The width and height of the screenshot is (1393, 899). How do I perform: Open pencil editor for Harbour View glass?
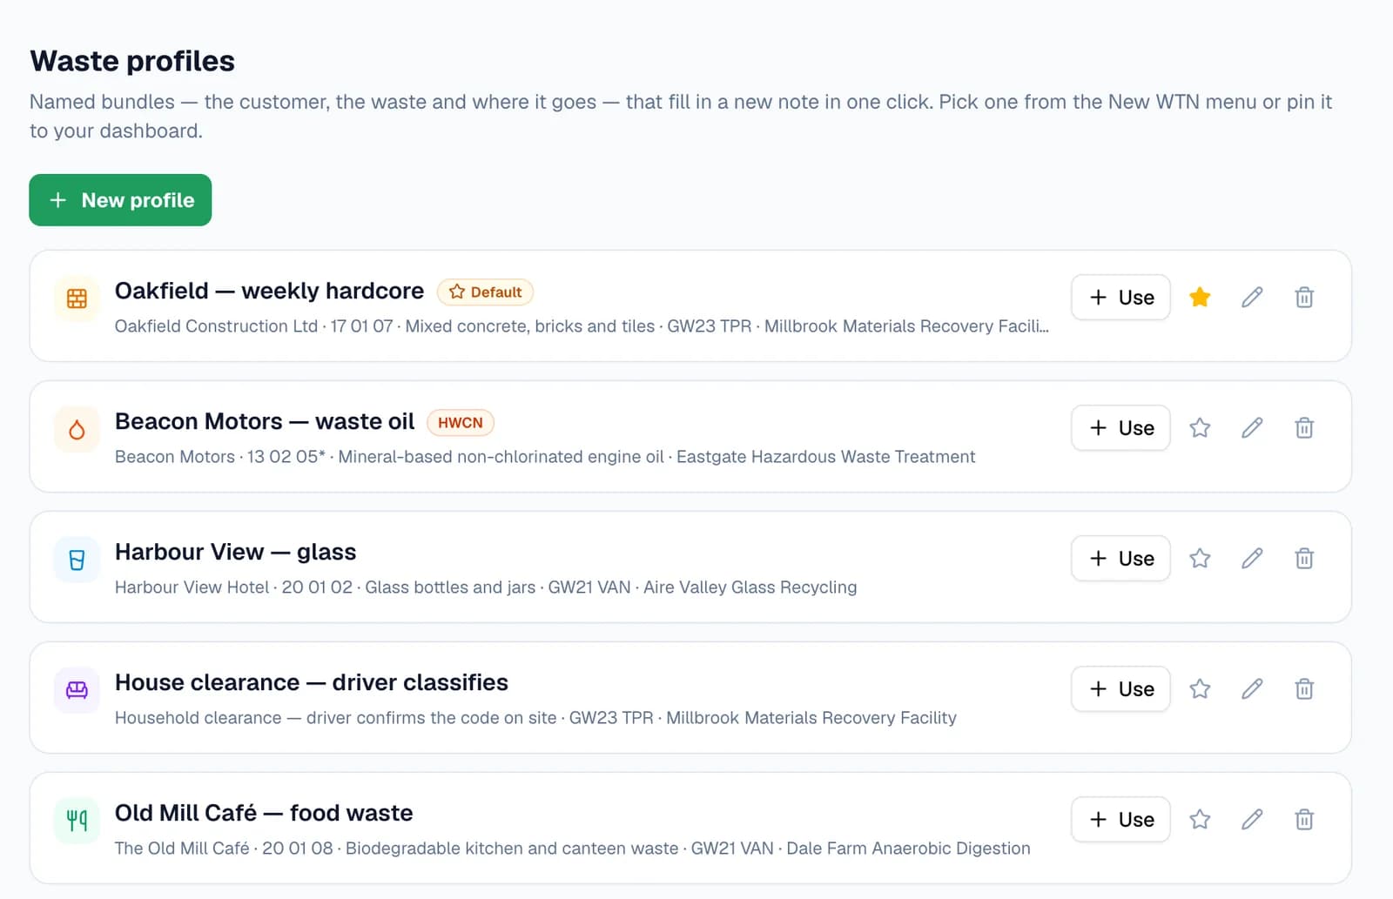pyautogui.click(x=1252, y=559)
